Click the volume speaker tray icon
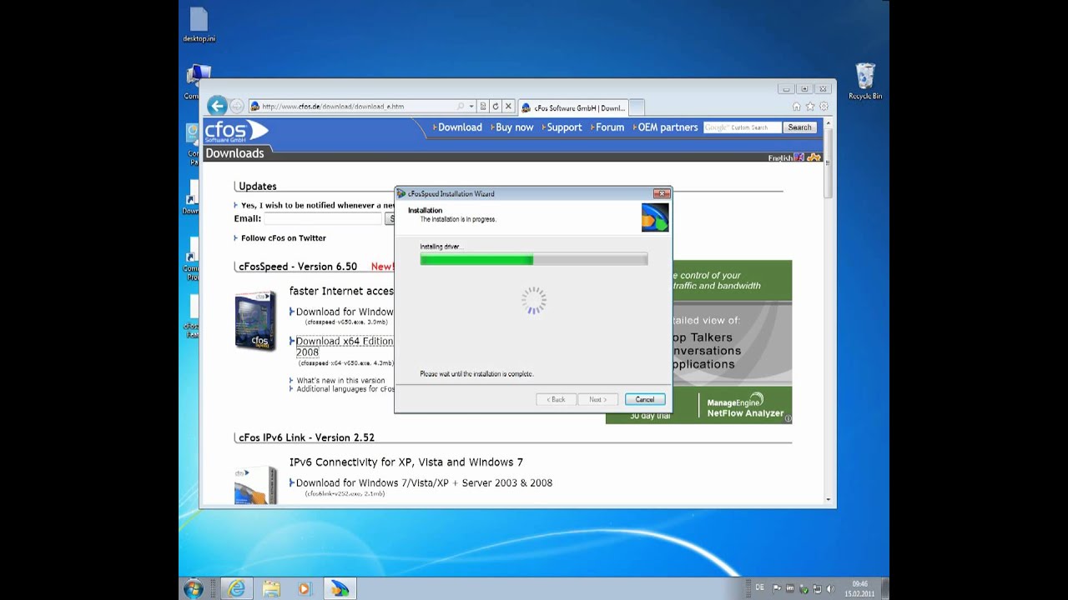This screenshot has height=600, width=1068. (x=830, y=589)
